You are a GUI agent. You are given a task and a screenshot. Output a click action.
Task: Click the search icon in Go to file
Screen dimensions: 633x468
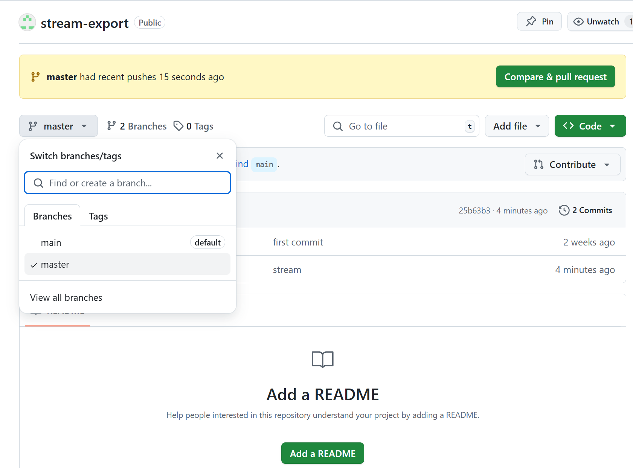338,126
